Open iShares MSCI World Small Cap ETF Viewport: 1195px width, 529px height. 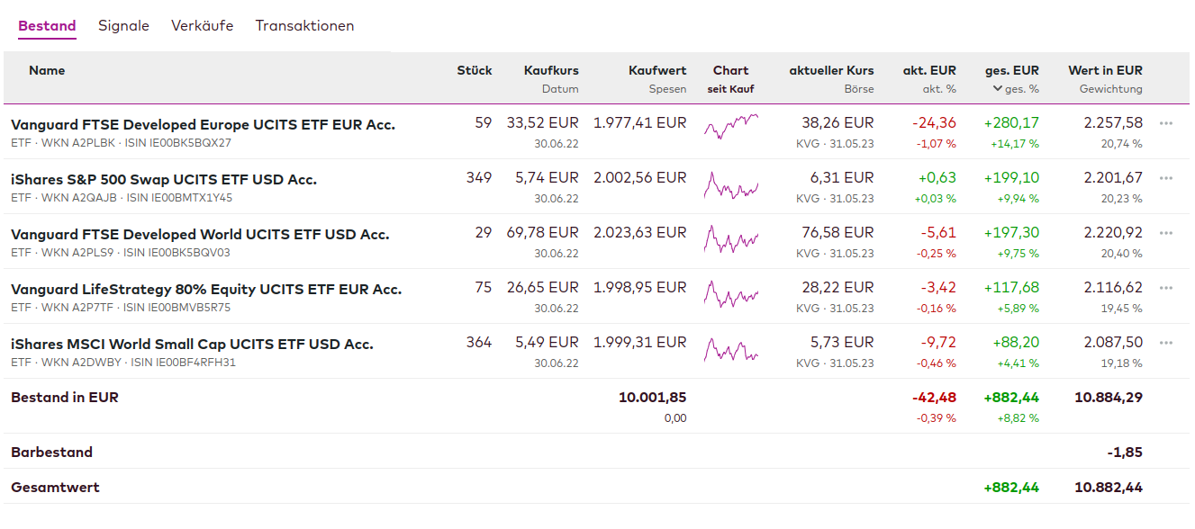192,345
